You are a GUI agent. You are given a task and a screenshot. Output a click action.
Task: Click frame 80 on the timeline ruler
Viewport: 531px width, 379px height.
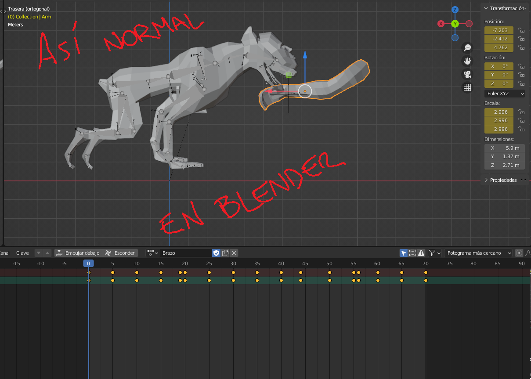(x=473, y=263)
